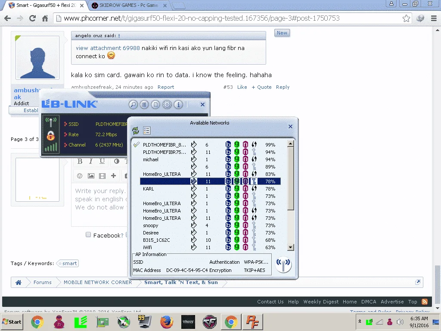Click the padlock security icon in LB-LINK
The image size is (441, 331).
[51, 136]
